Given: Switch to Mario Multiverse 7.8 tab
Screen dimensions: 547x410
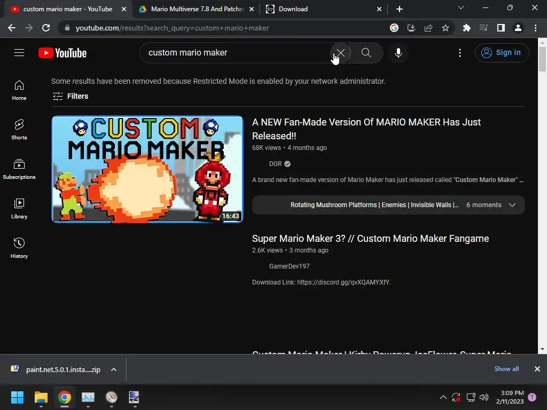Looking at the screenshot, I should 197,9.
